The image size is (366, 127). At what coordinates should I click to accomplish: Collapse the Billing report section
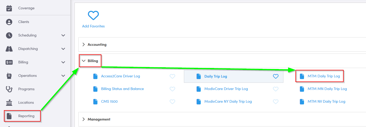coord(84,61)
